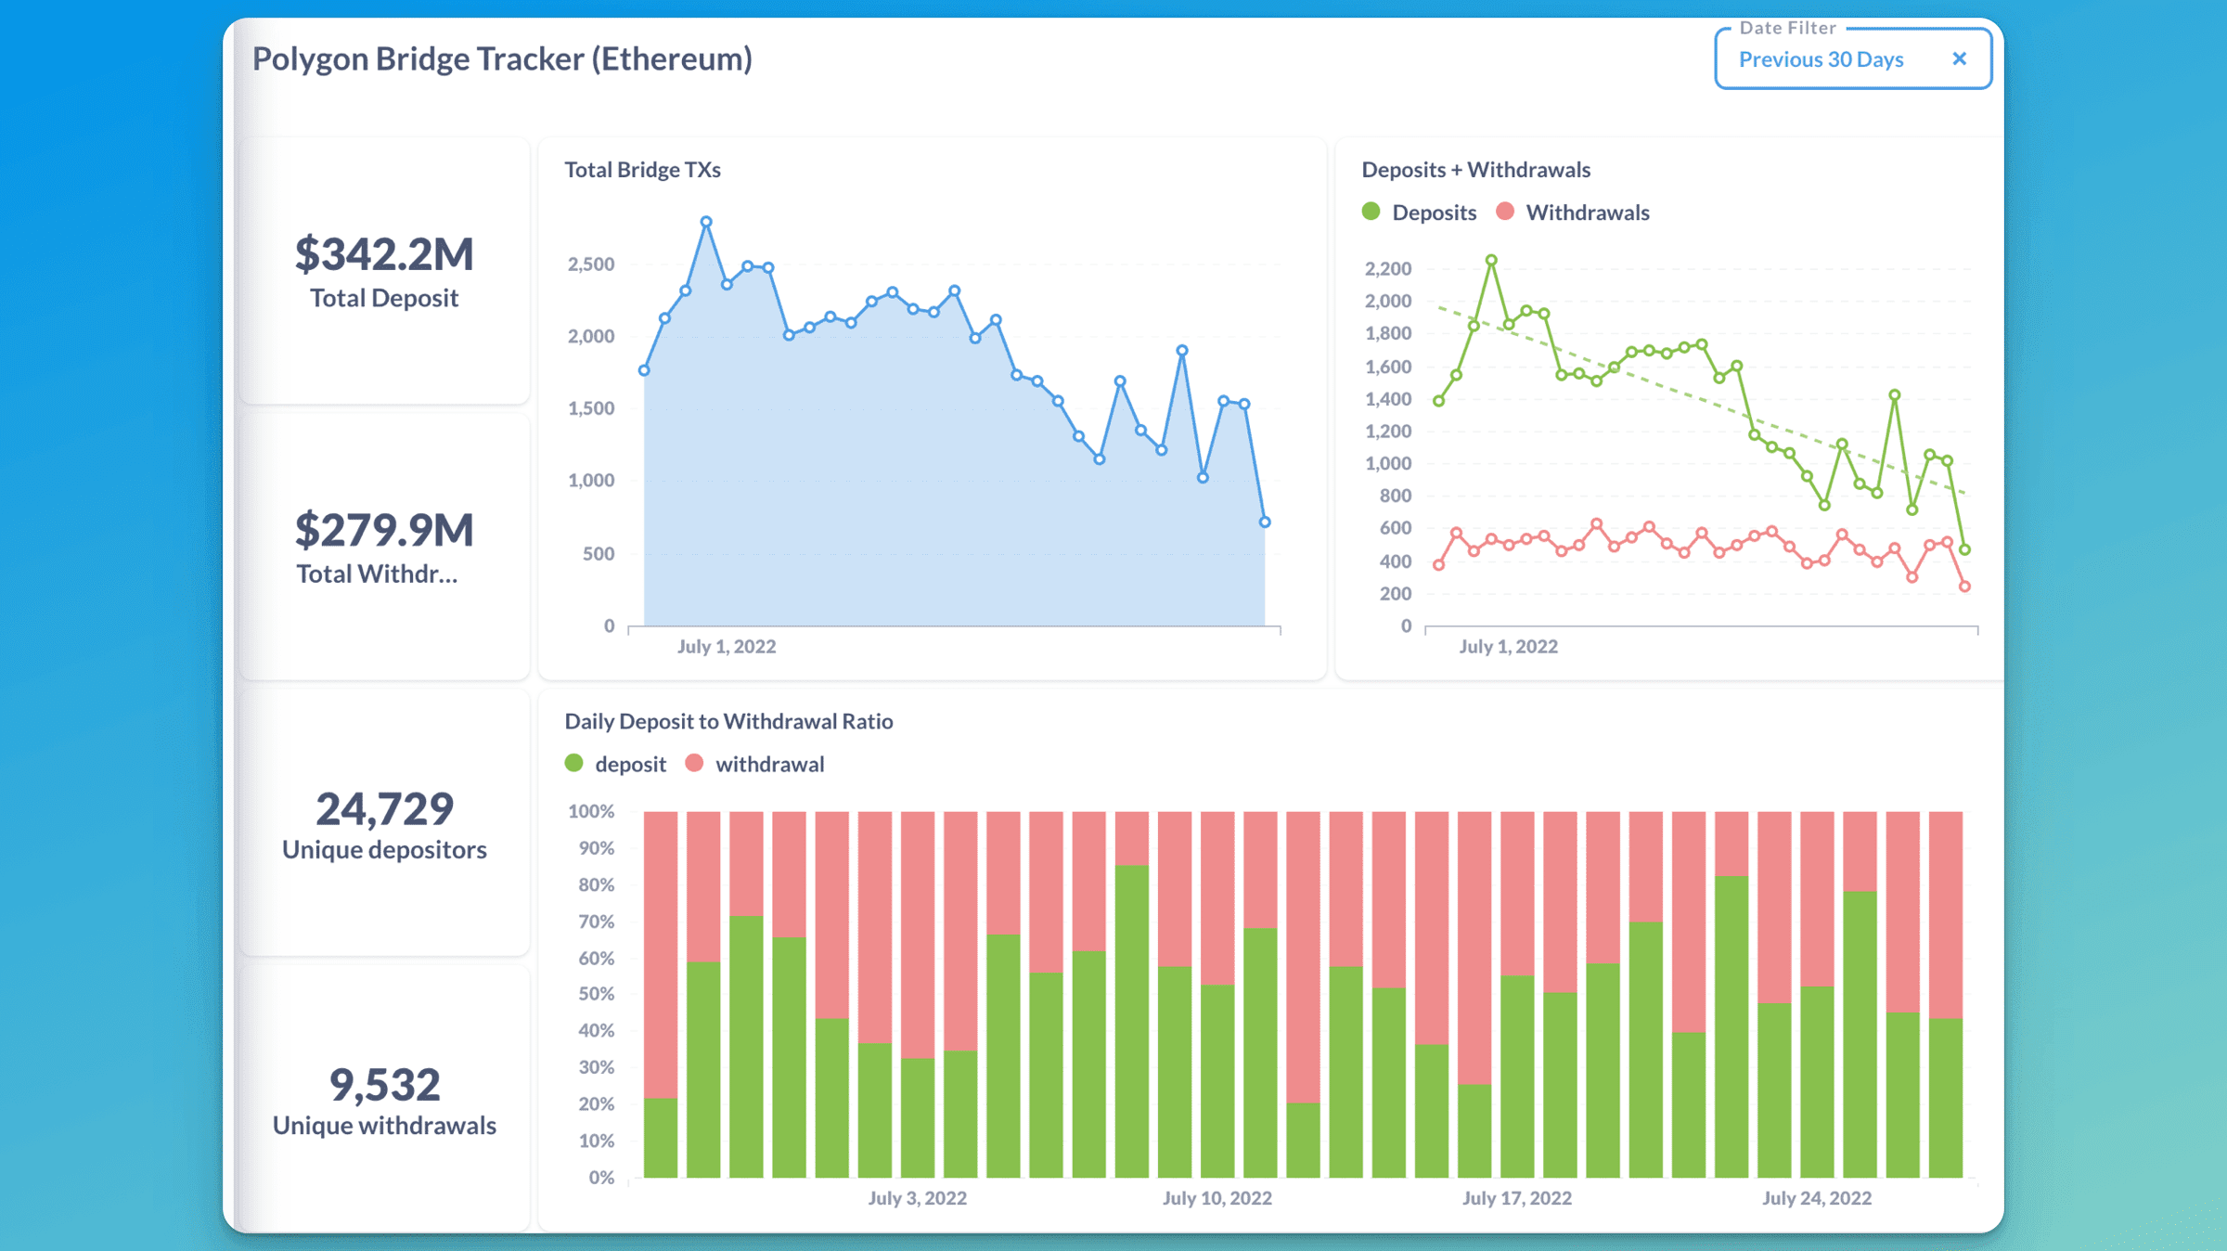Click the Polygon Bridge Tracker title
This screenshot has width=2227, height=1251.
pos(502,58)
